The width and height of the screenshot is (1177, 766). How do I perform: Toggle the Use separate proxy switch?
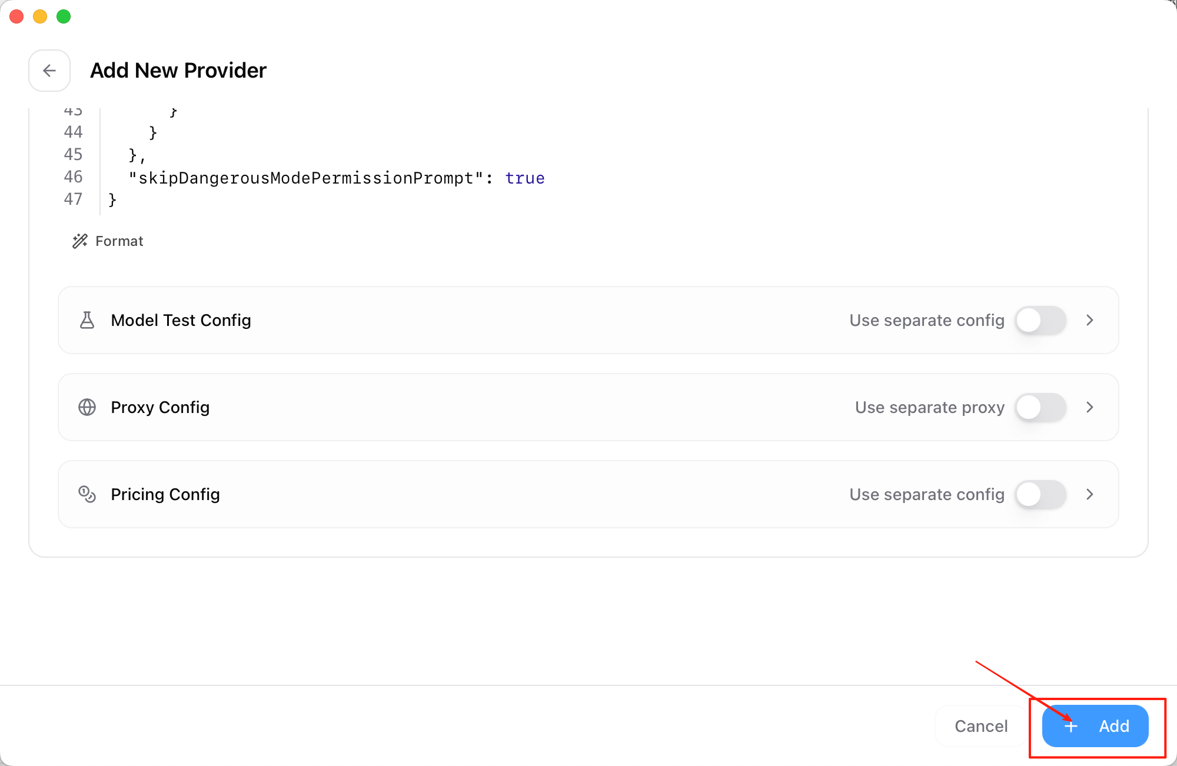tap(1040, 407)
